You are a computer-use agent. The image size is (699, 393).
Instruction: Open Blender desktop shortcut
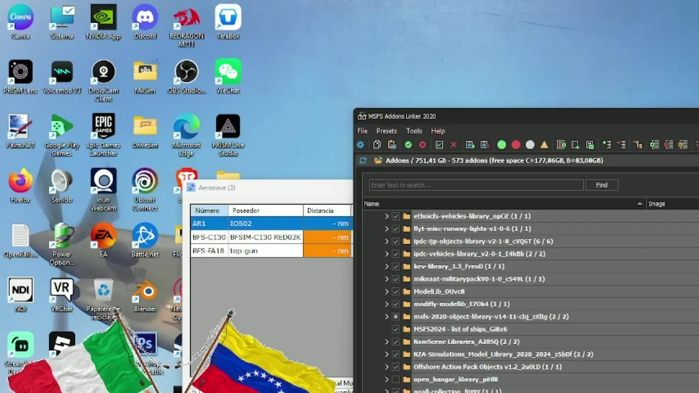click(x=145, y=295)
